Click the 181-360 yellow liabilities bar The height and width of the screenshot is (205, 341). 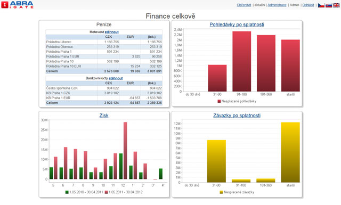pyautogui.click(x=265, y=181)
